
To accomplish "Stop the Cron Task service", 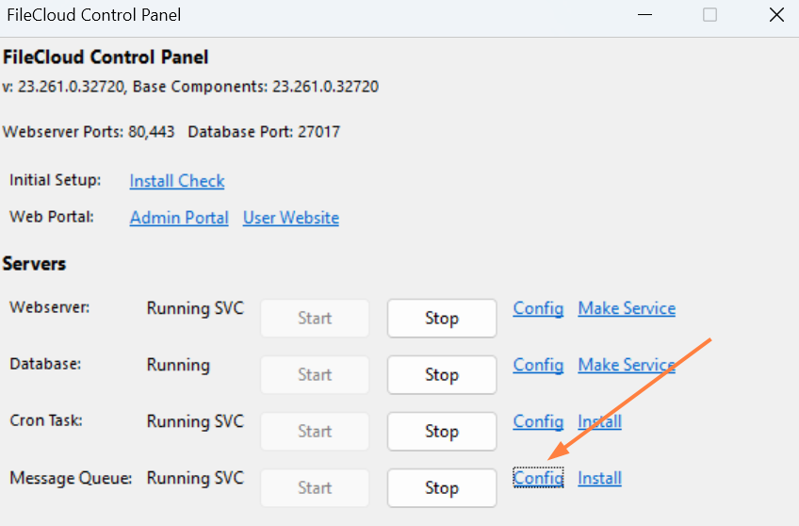I will (x=441, y=432).
